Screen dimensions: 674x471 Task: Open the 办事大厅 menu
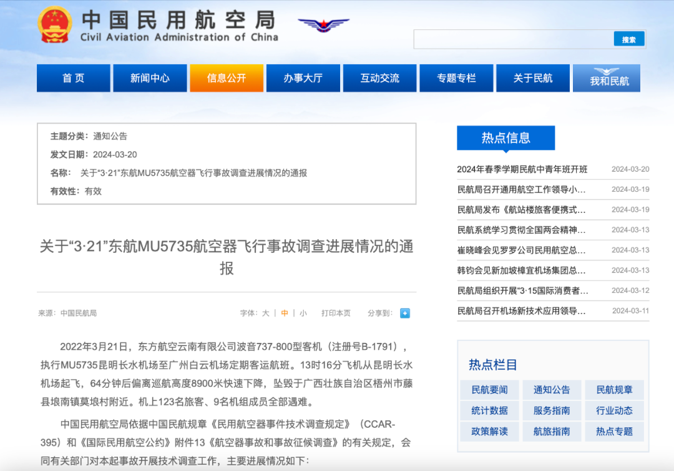coord(303,77)
